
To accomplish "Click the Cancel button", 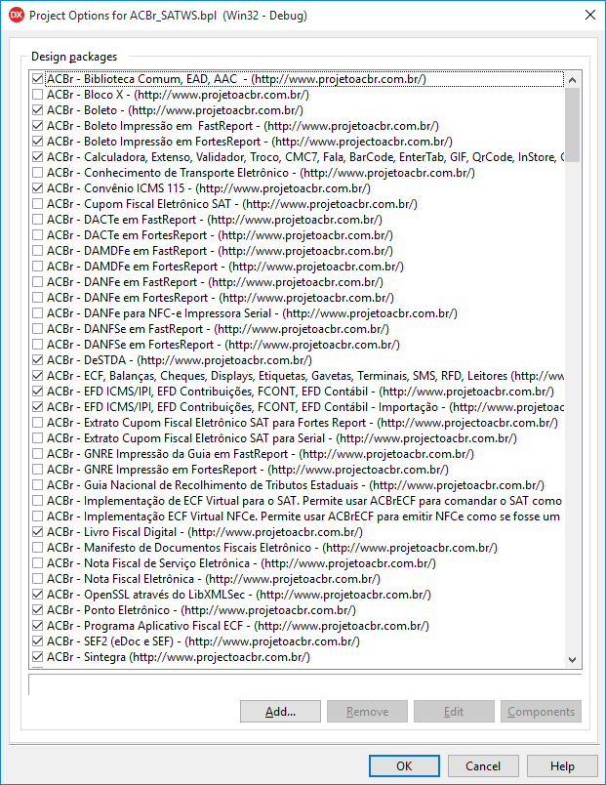I will tap(483, 766).
